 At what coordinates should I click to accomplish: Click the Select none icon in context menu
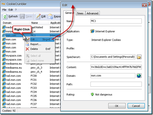pos(28,61)
